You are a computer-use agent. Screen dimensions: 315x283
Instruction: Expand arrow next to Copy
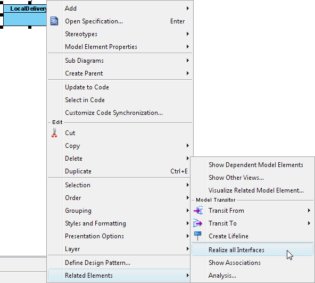click(x=188, y=145)
